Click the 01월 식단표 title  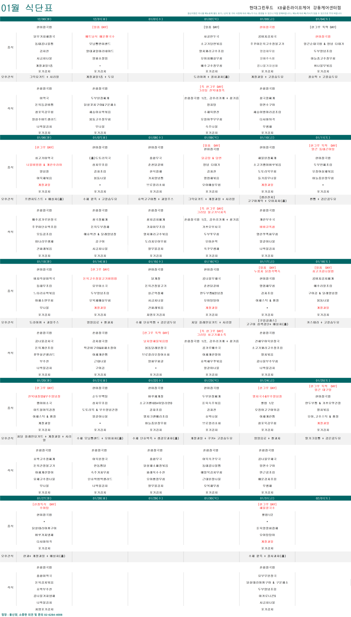(x=27, y=8)
